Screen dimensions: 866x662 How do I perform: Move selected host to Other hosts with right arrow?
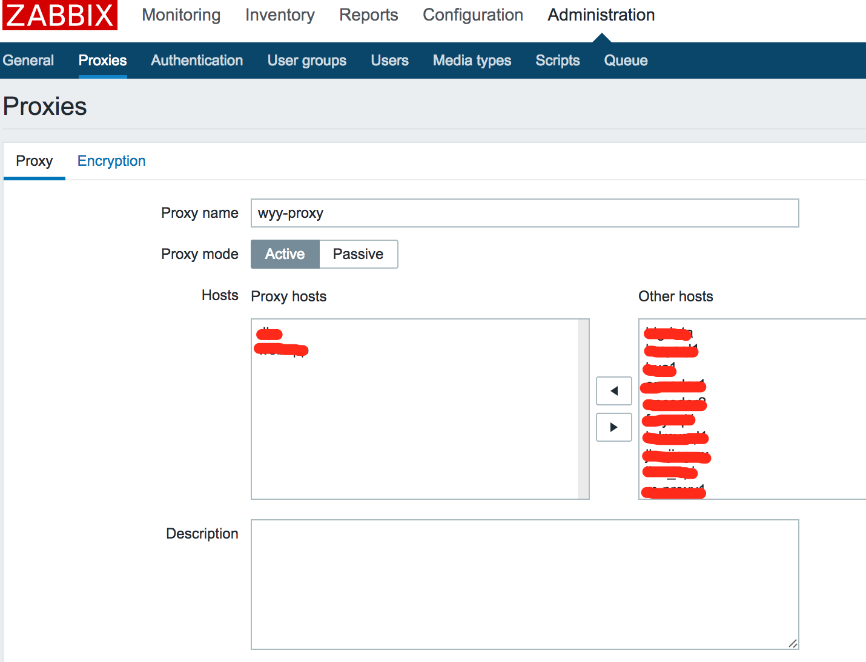614,427
